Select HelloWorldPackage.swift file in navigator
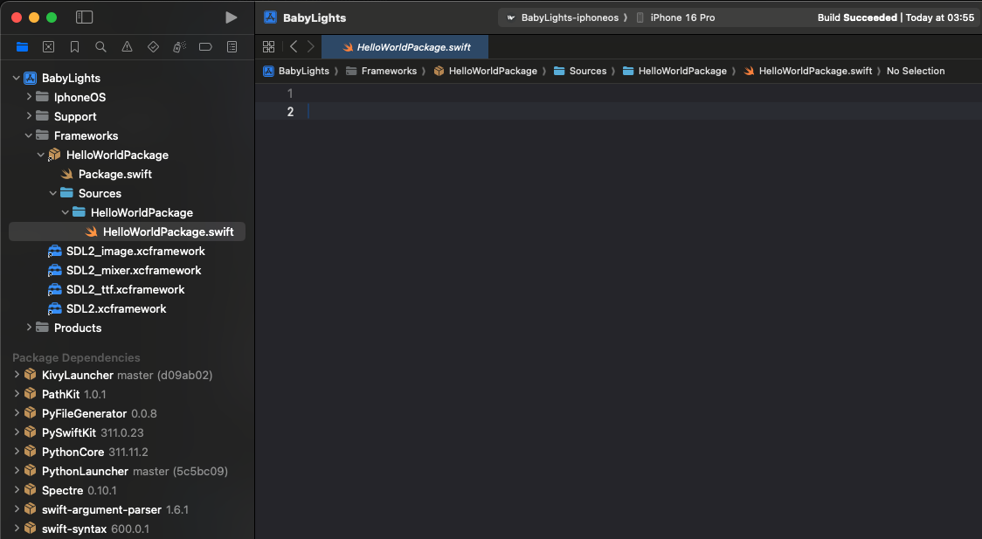Image resolution: width=982 pixels, height=539 pixels. (x=128, y=231)
